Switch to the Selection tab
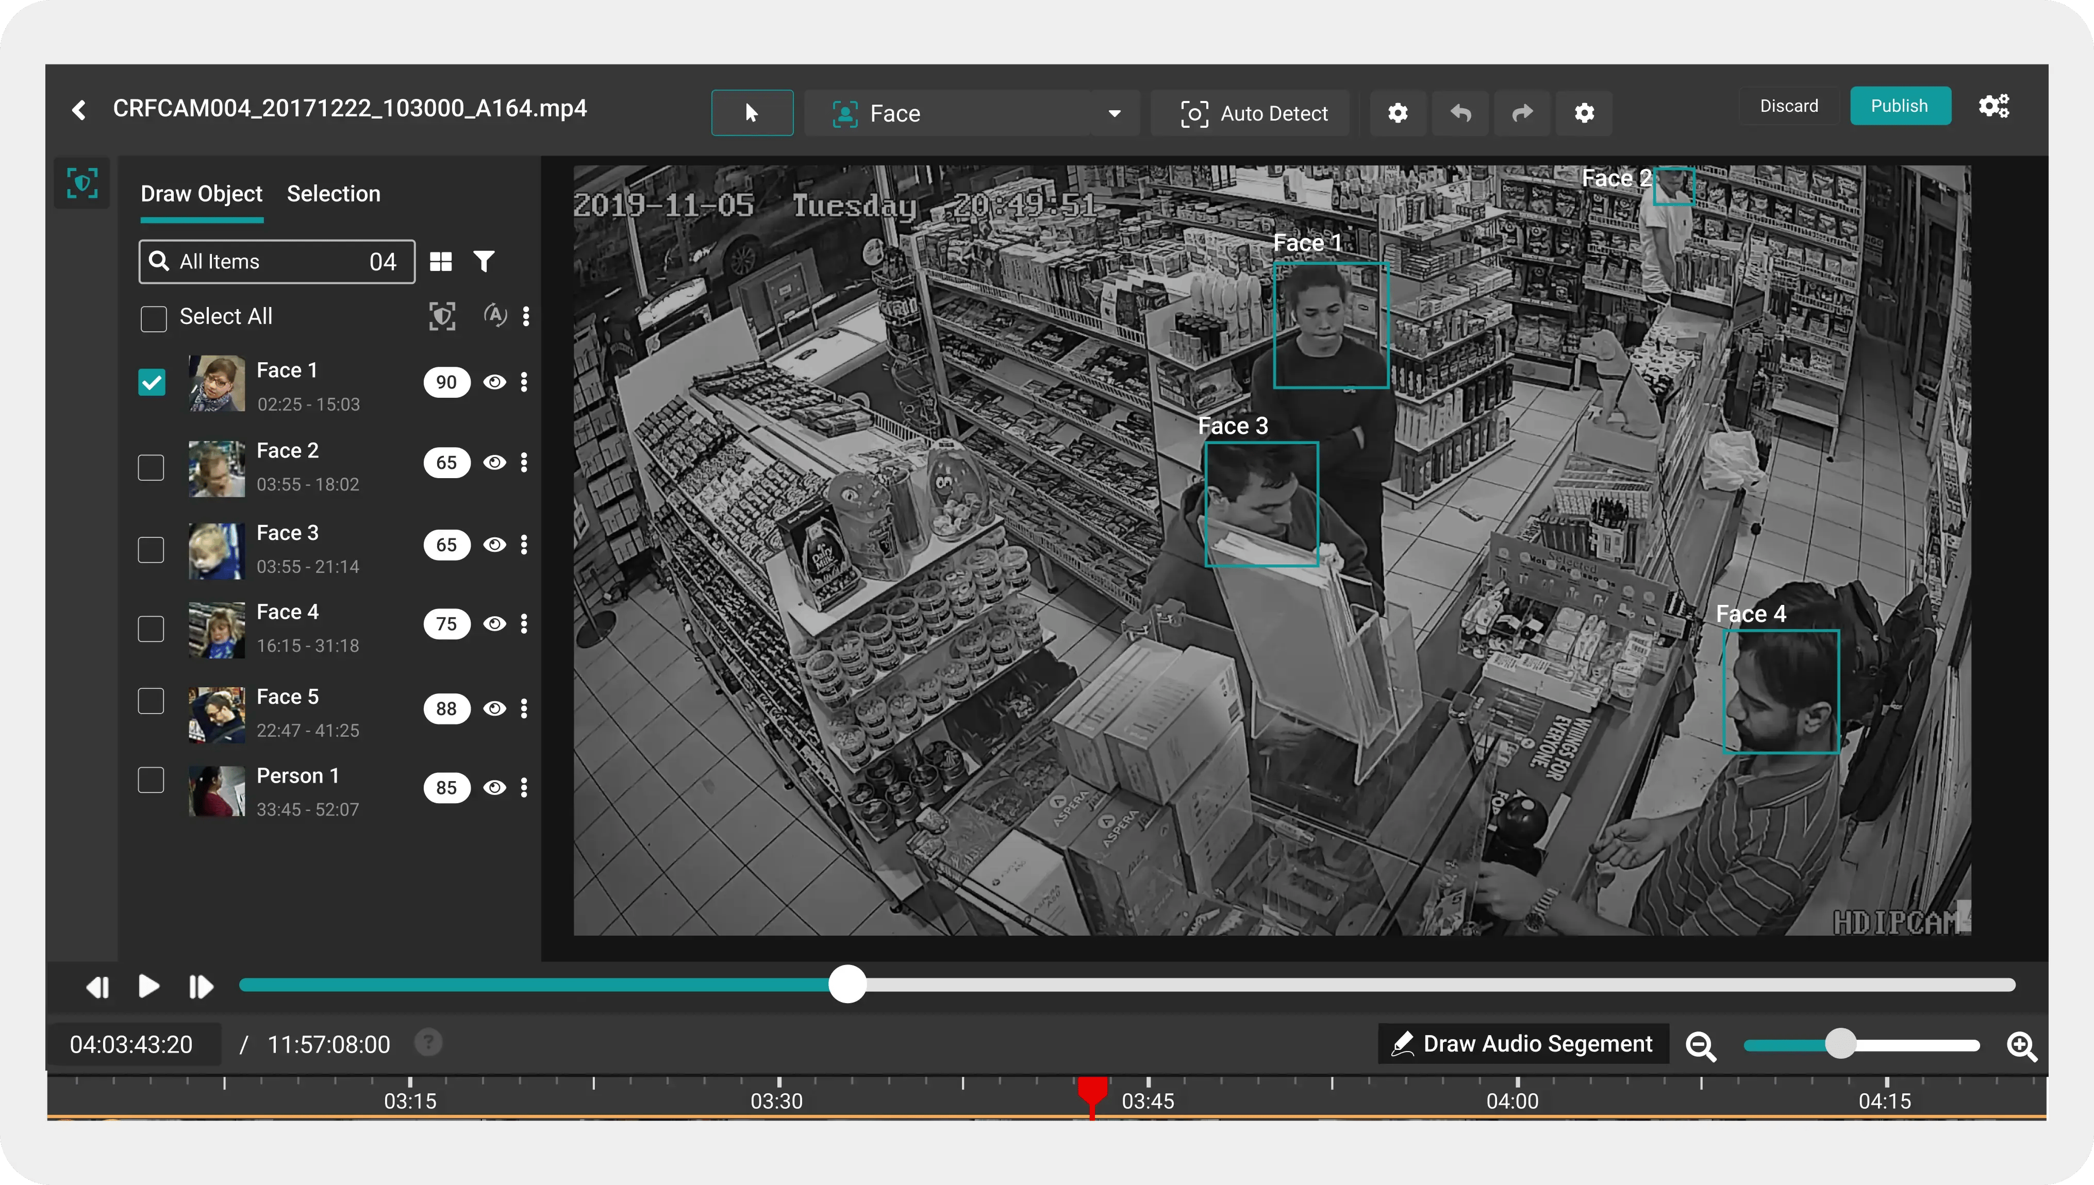Image resolution: width=2094 pixels, height=1185 pixels. pos(333,194)
